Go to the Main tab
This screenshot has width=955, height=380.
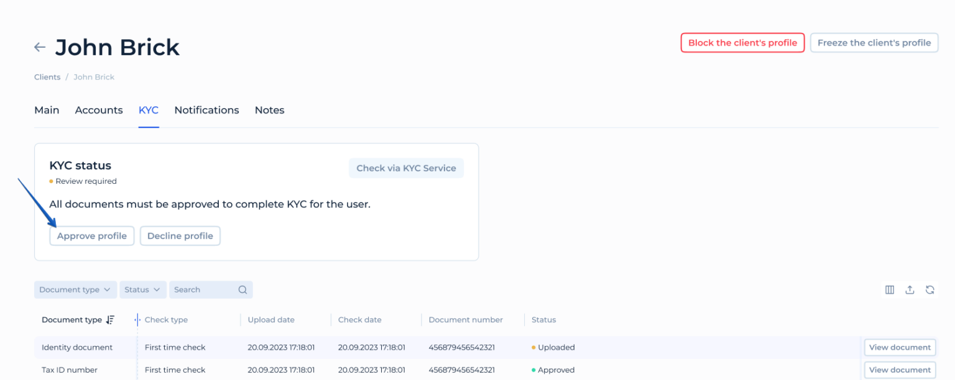tap(47, 110)
